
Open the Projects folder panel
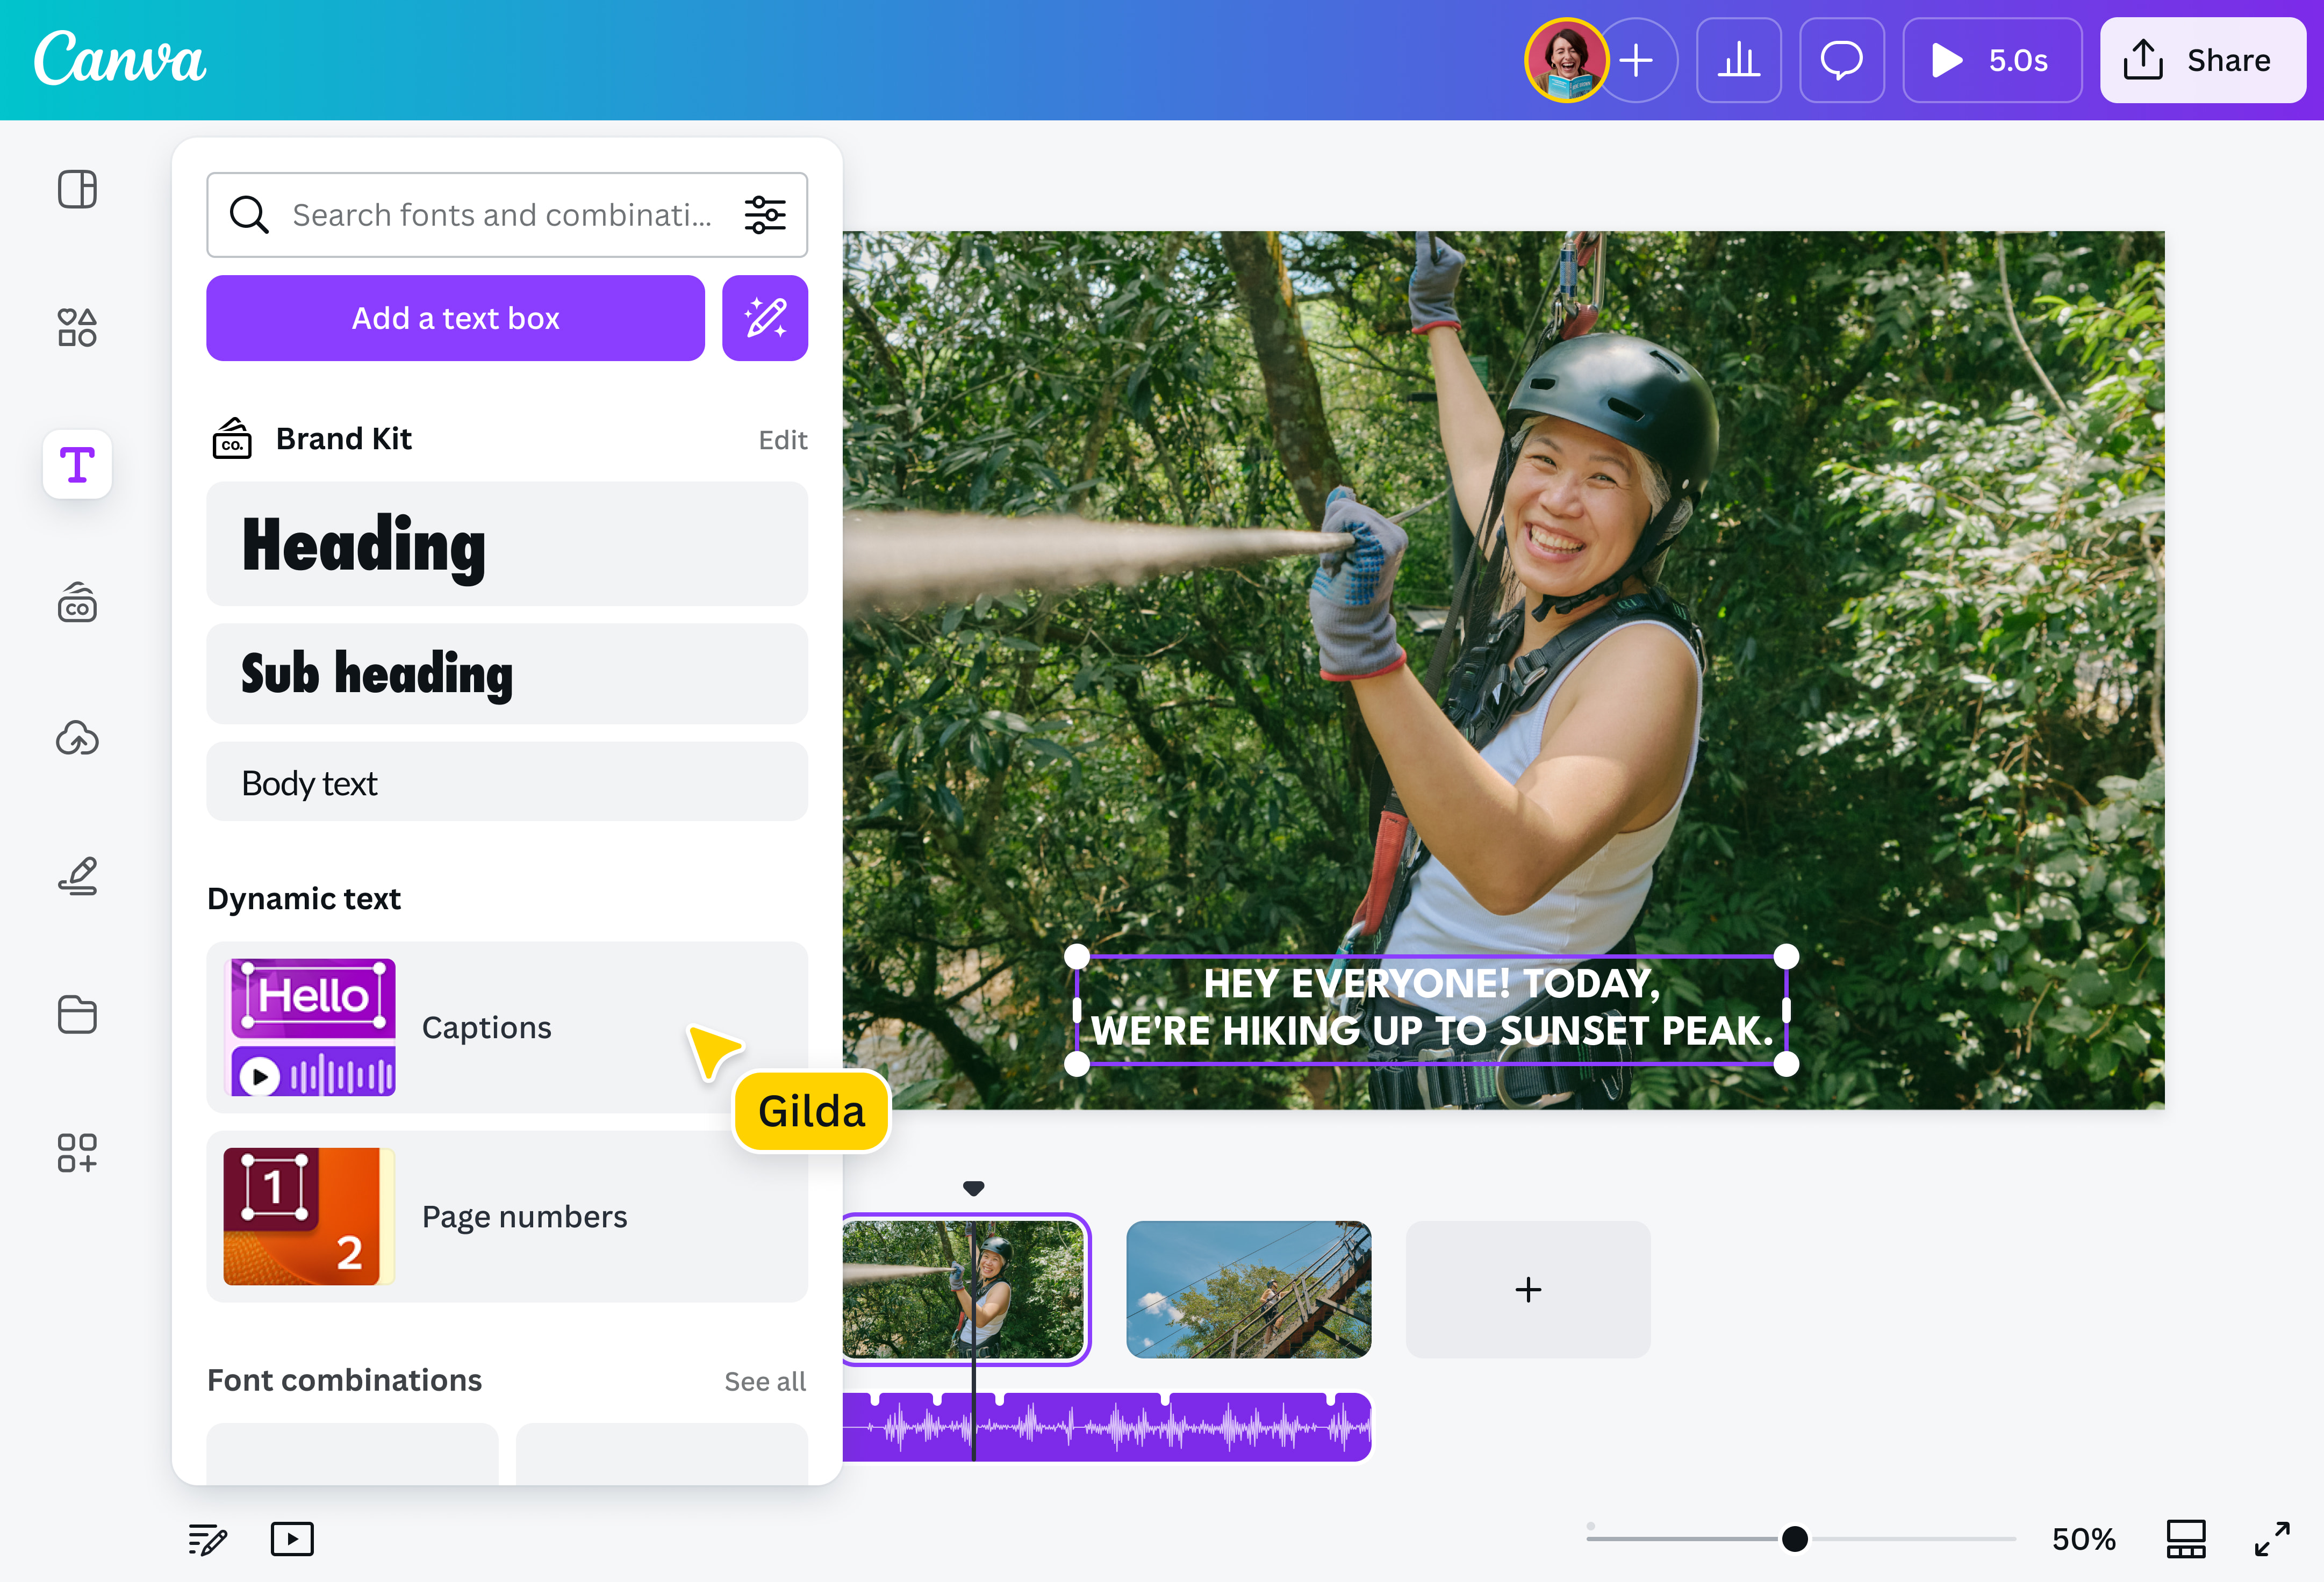pos(77,1015)
